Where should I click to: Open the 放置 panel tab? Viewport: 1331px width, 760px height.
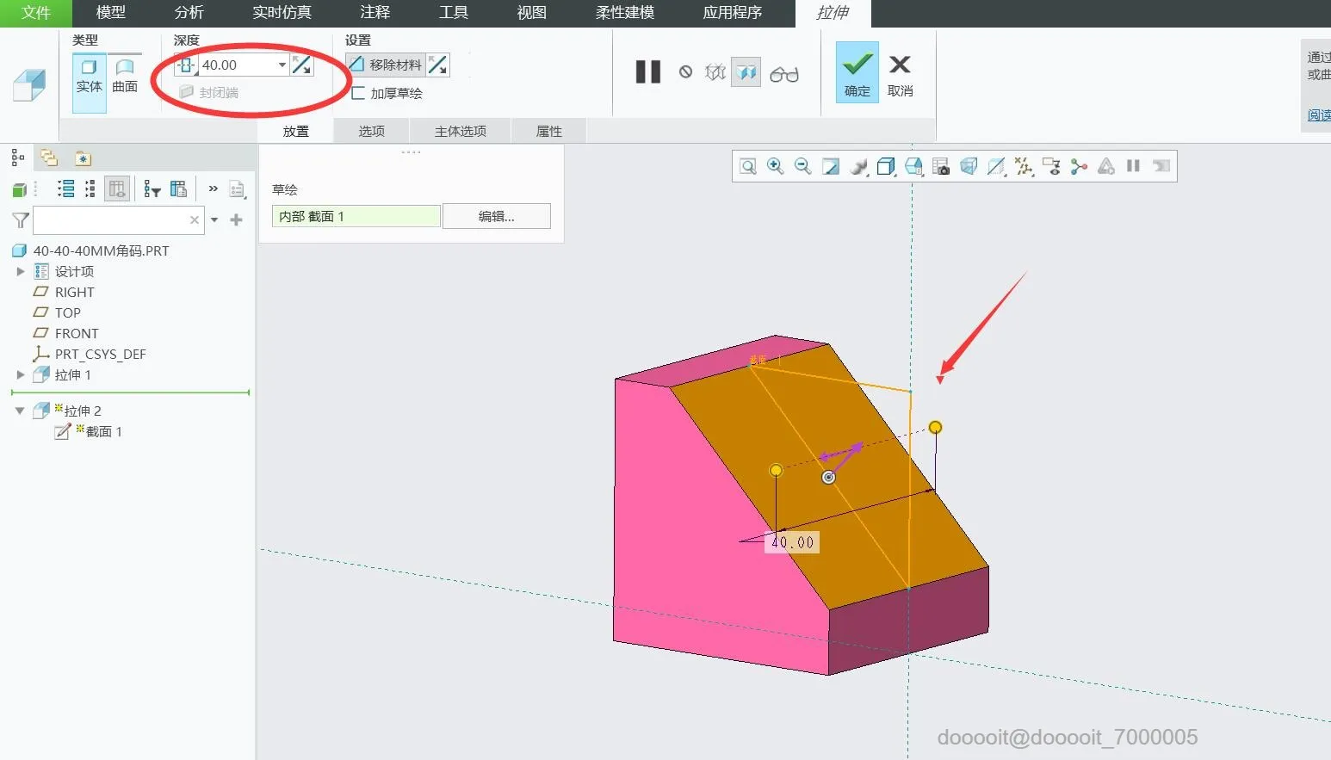tap(295, 131)
